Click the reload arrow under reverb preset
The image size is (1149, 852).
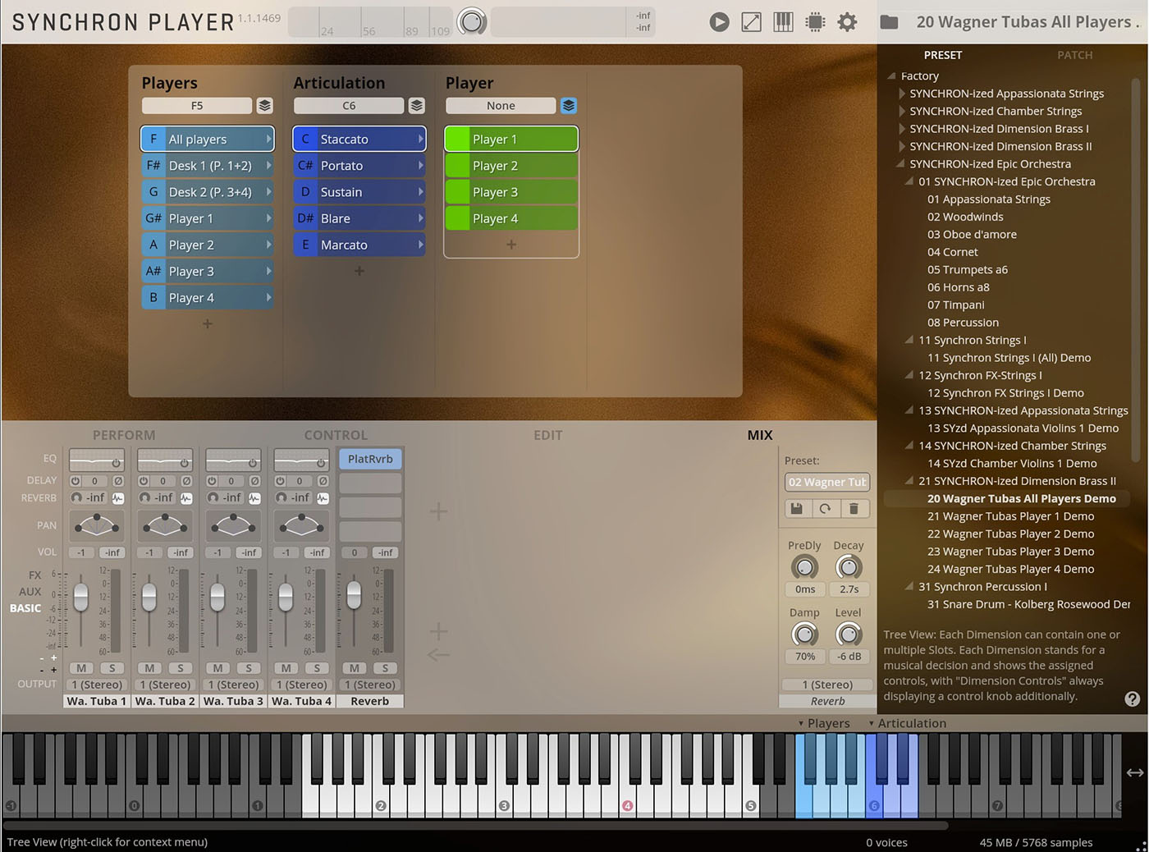coord(825,509)
